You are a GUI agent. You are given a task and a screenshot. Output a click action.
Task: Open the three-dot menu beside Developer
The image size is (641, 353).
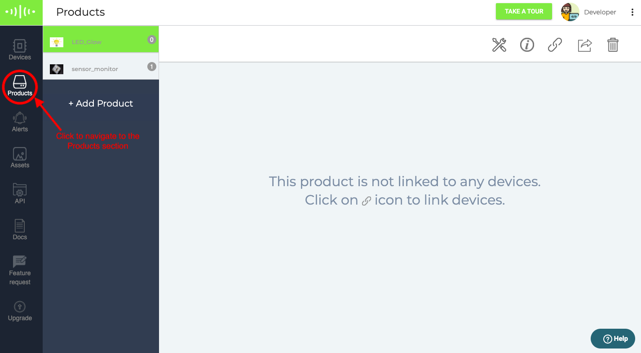point(632,13)
